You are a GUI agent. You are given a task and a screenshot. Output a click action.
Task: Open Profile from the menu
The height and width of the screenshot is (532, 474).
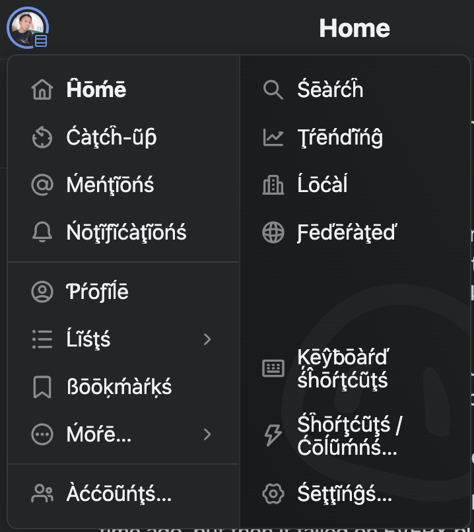click(x=98, y=292)
